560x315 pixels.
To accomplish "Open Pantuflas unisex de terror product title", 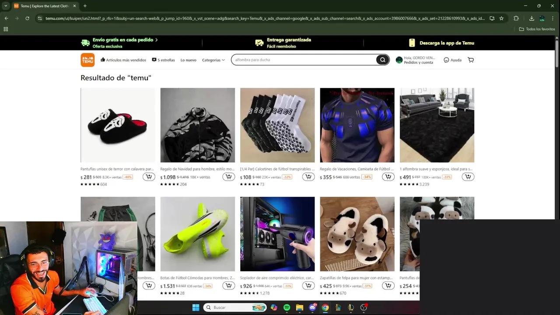I will 117,169.
